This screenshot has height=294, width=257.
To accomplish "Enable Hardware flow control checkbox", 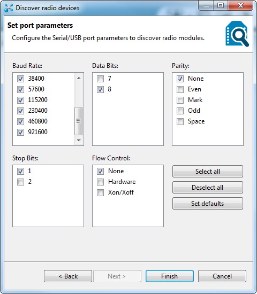I will (100, 182).
